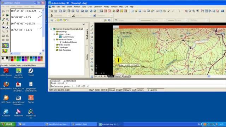Viewport: 226px width, 127px height.
Task: Select the Rounded Rectangle tool in Paint
Action: [x=7, y=40]
